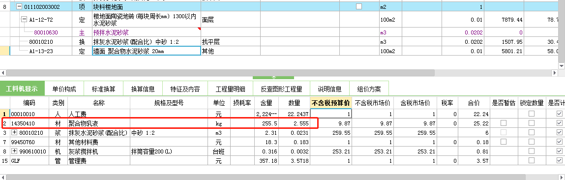The width and height of the screenshot is (565, 180).
Task: Click the 税率 column header
Action: [447, 103]
